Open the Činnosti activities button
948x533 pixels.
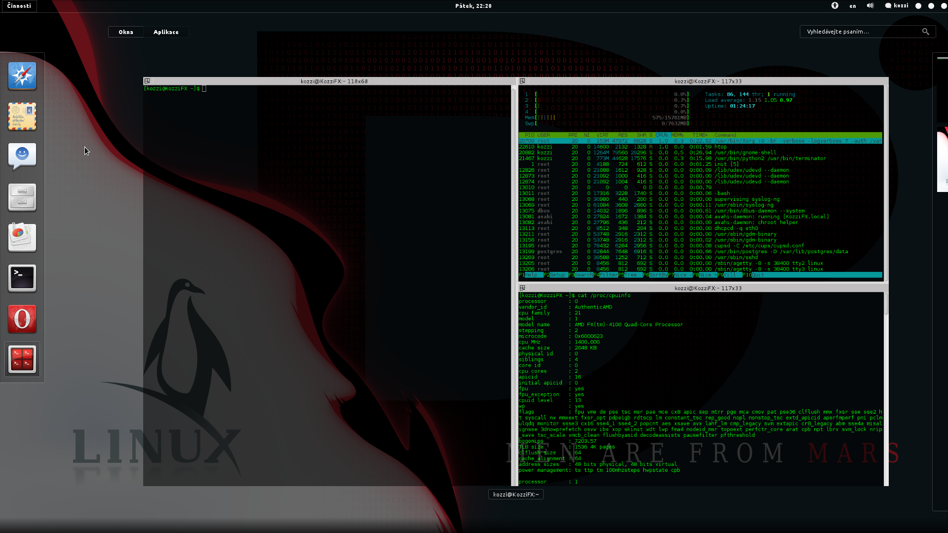coord(19,6)
